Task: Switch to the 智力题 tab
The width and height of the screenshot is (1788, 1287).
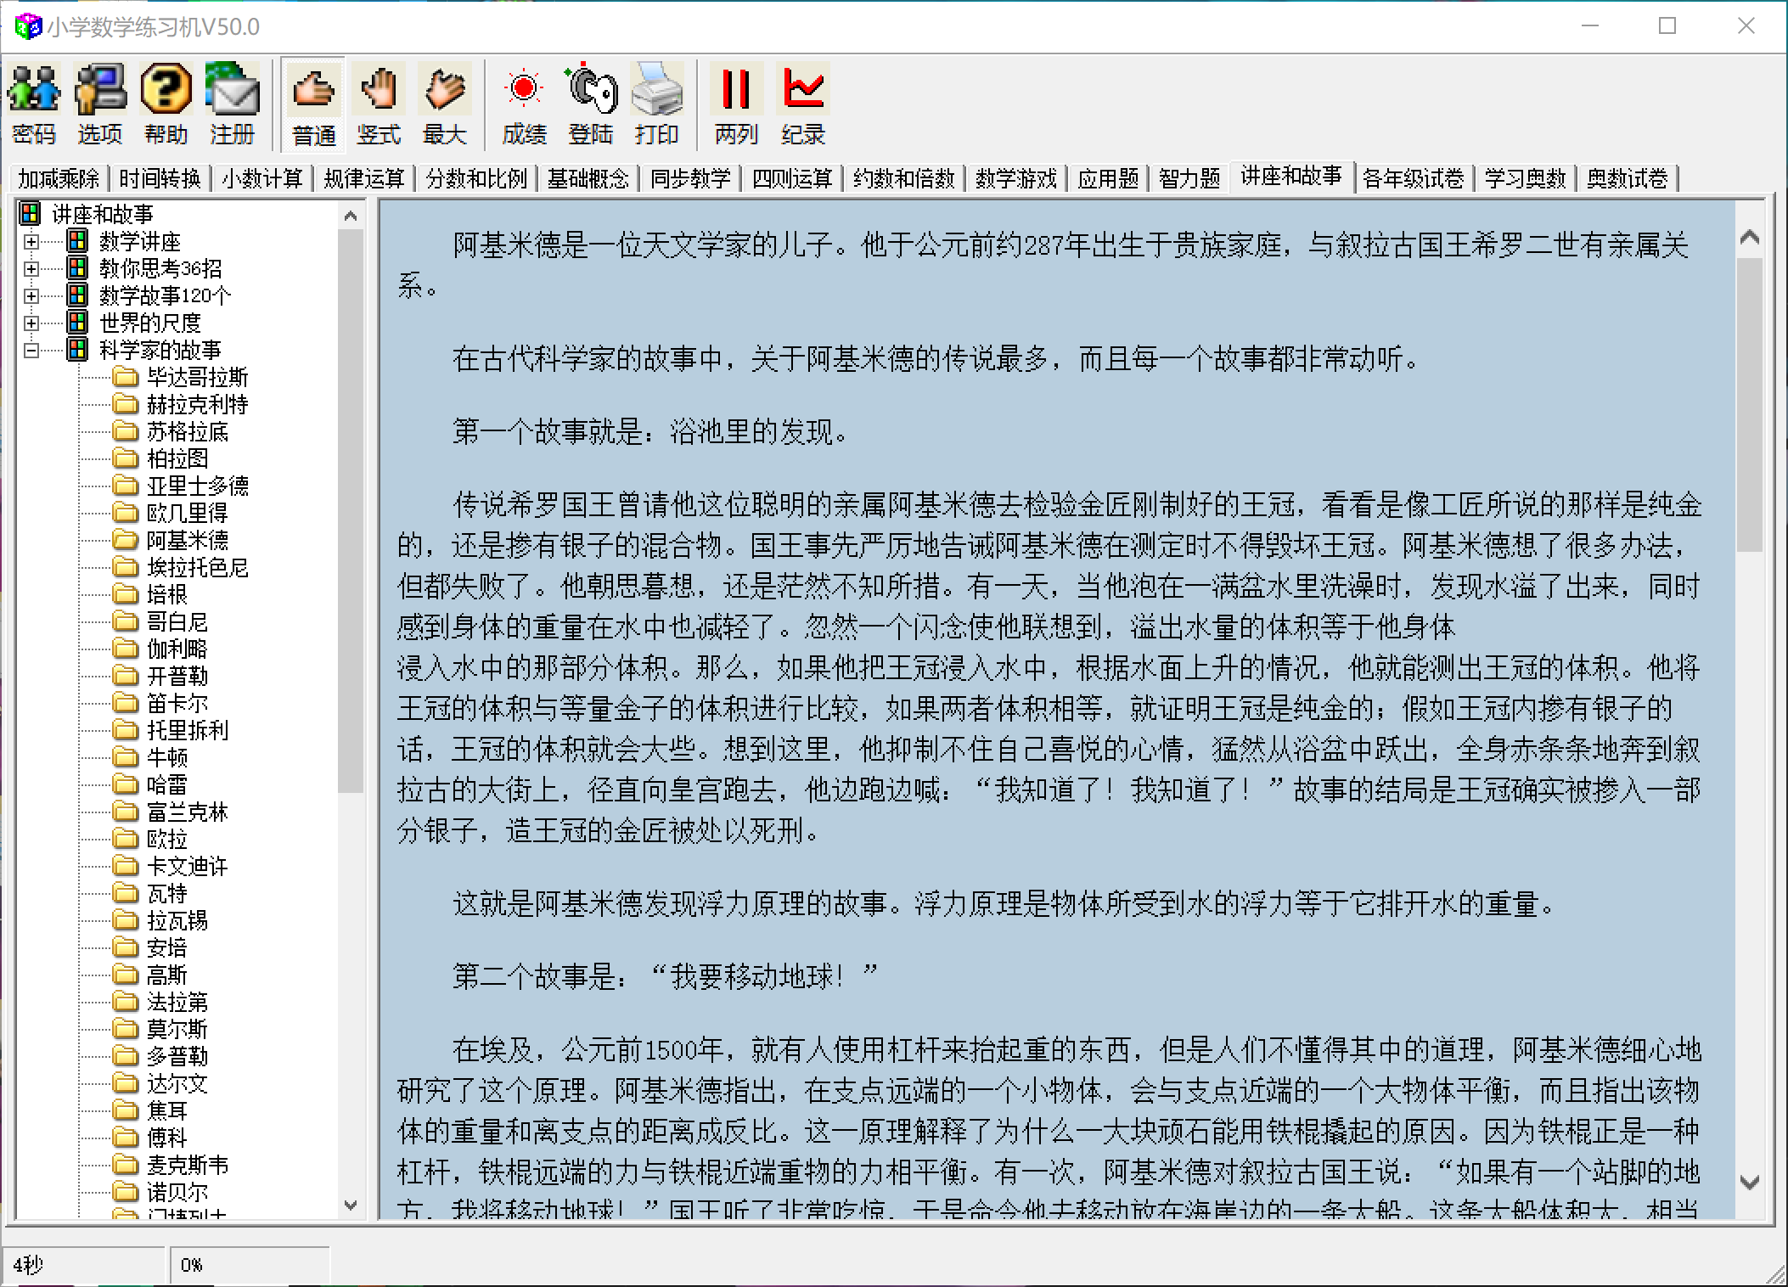Action: pyautogui.click(x=1189, y=179)
